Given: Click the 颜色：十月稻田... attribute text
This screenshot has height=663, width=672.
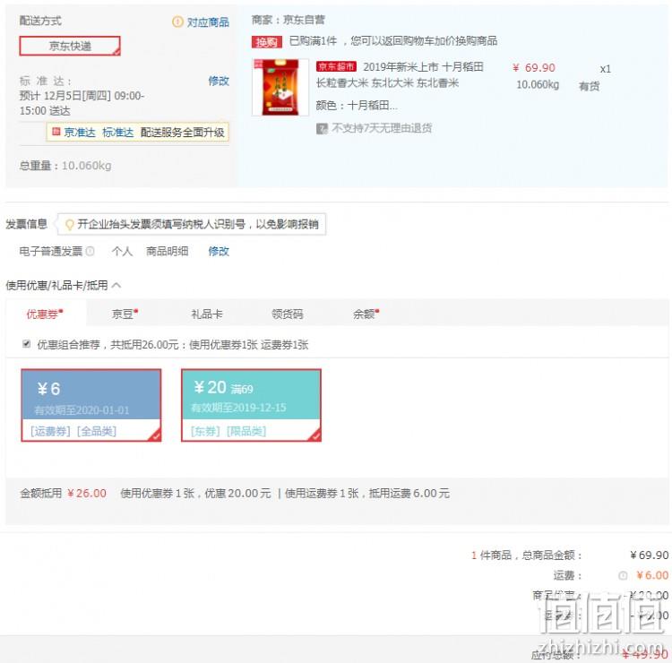Looking at the screenshot, I should click(x=357, y=106).
